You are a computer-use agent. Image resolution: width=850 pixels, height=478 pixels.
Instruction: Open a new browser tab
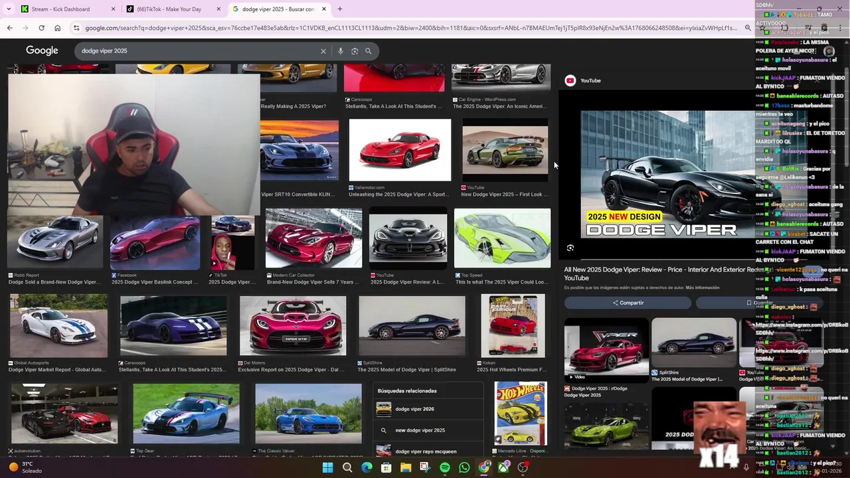coord(340,9)
